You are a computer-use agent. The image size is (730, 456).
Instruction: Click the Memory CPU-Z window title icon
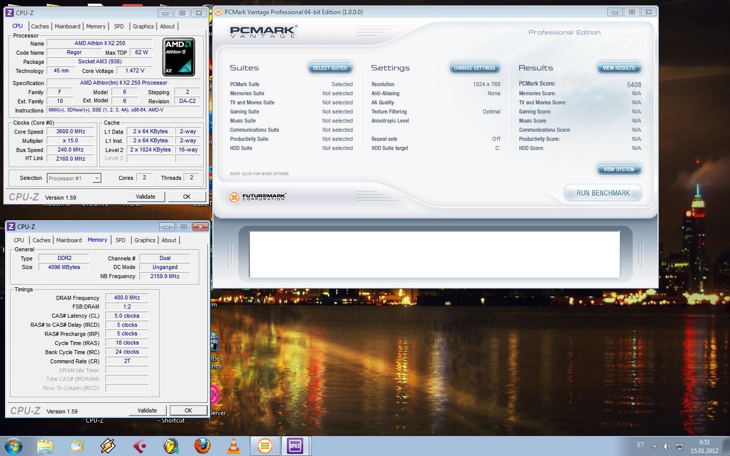pyautogui.click(x=11, y=226)
